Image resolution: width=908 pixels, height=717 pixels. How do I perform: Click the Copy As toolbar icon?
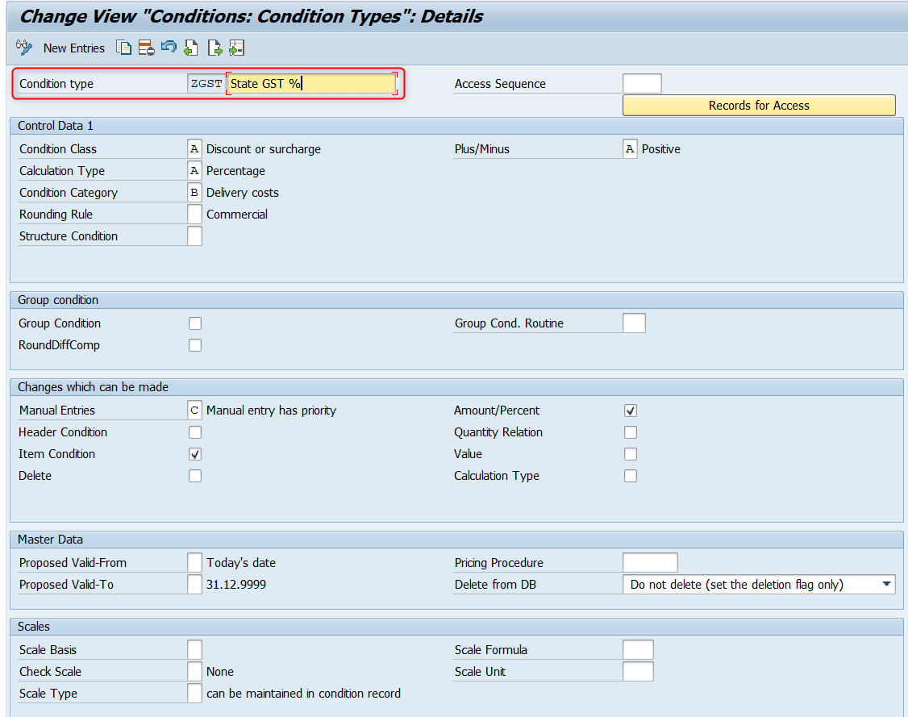click(123, 48)
